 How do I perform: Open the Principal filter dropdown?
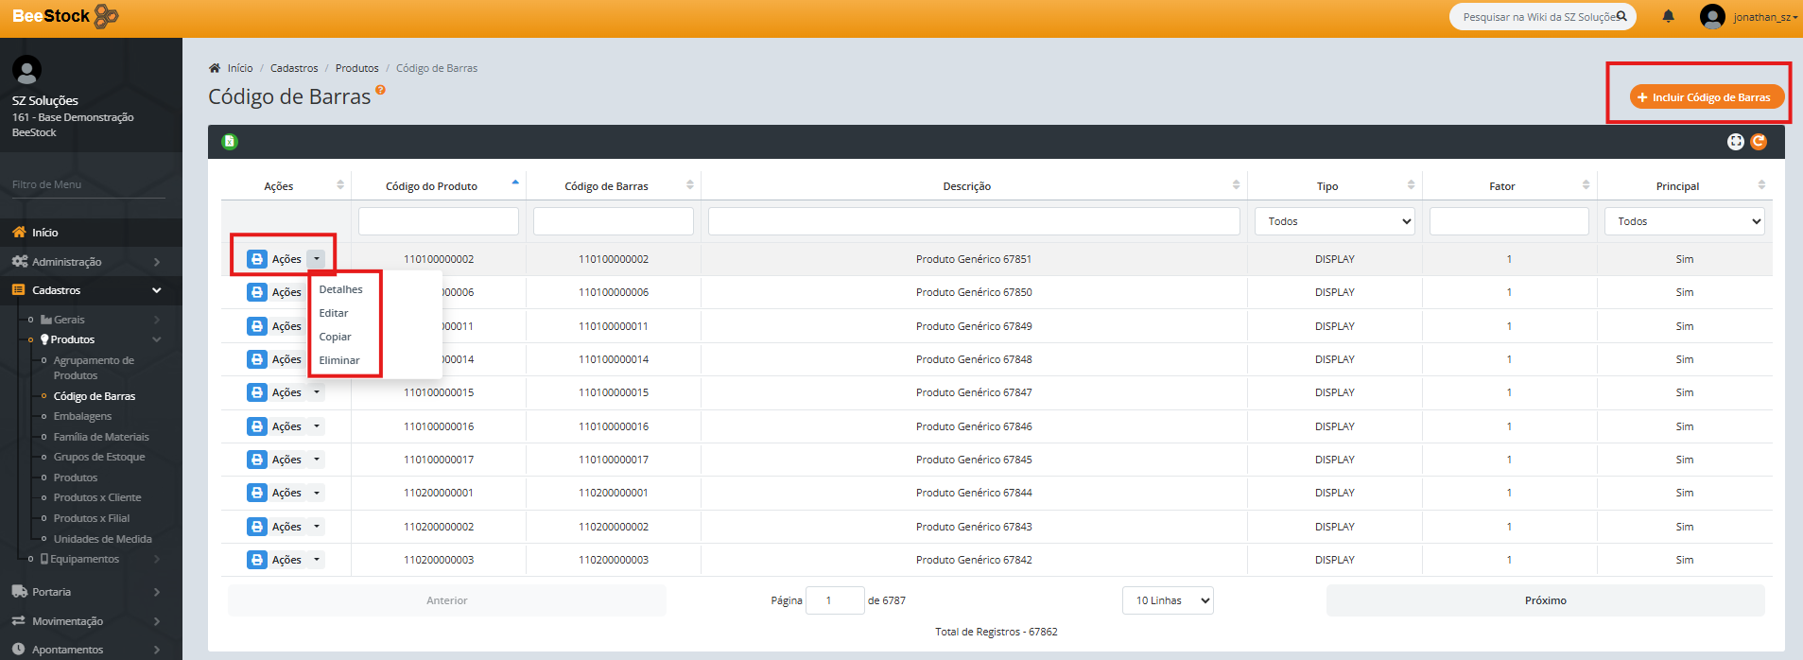[x=1684, y=221]
